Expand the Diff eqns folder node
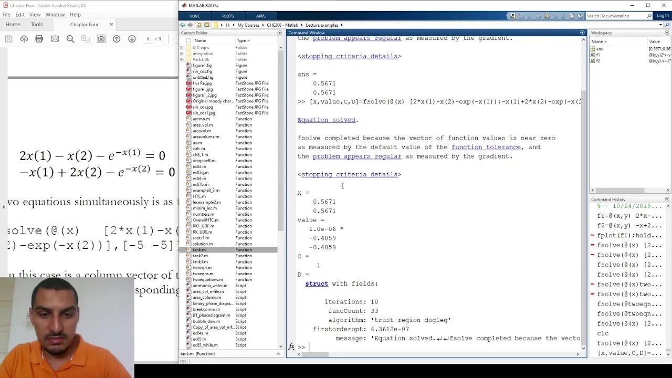 (x=182, y=48)
